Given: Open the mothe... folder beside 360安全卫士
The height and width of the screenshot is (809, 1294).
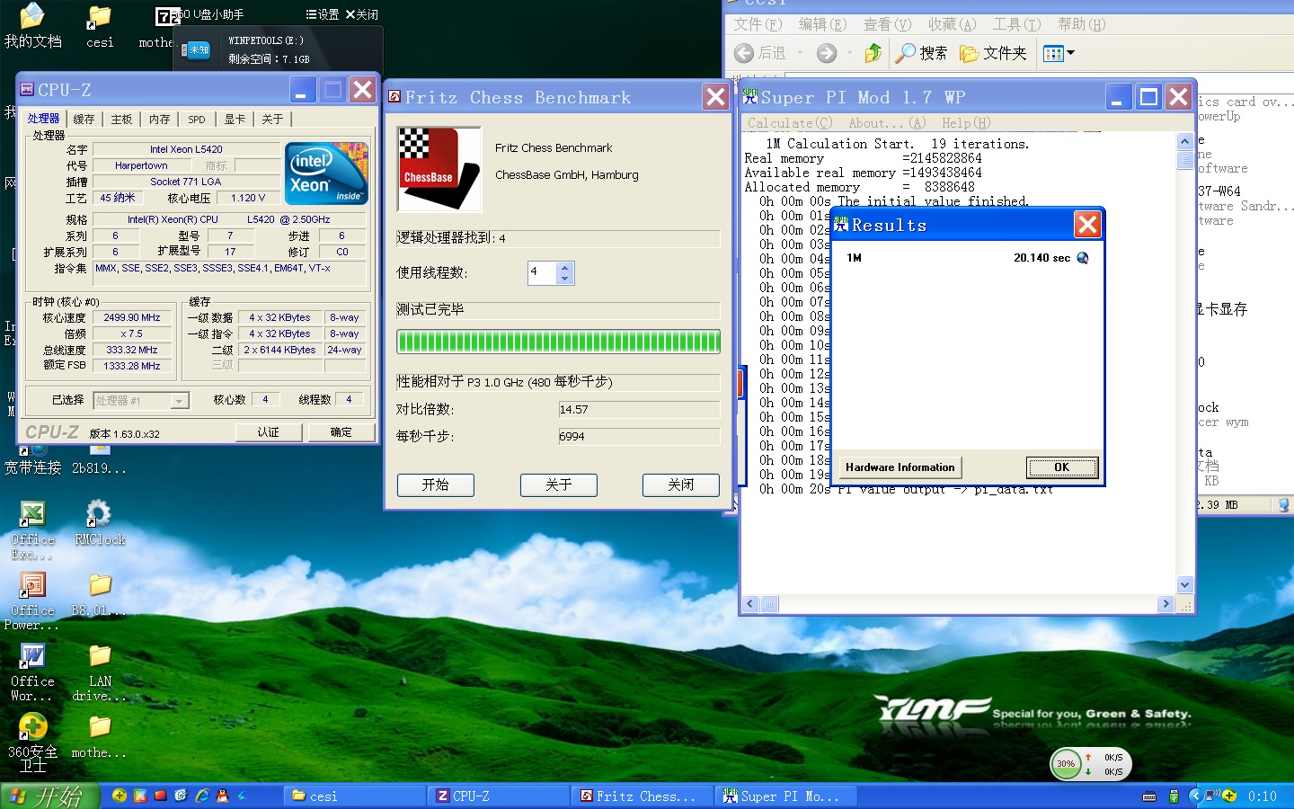Looking at the screenshot, I should (100, 737).
